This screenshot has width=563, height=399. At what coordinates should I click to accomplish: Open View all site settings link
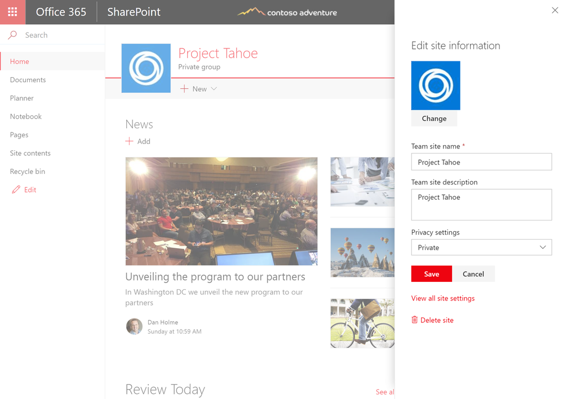click(x=443, y=298)
